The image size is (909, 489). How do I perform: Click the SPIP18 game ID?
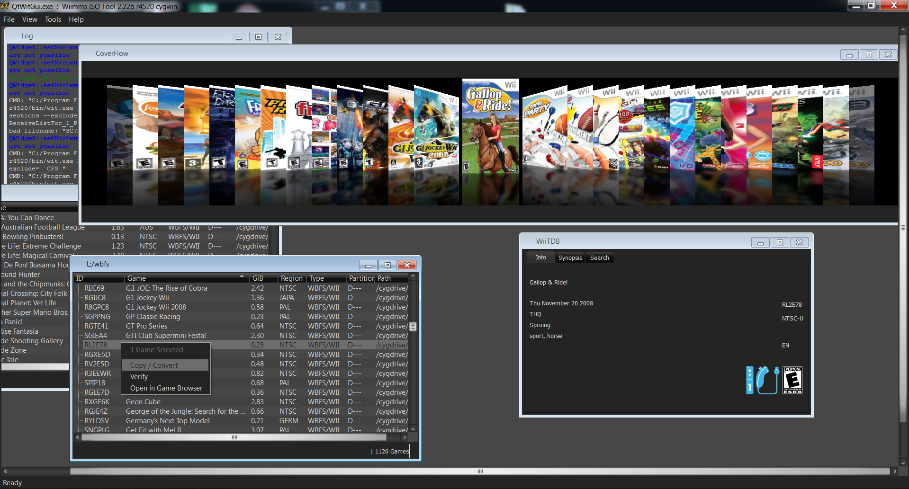tap(95, 383)
